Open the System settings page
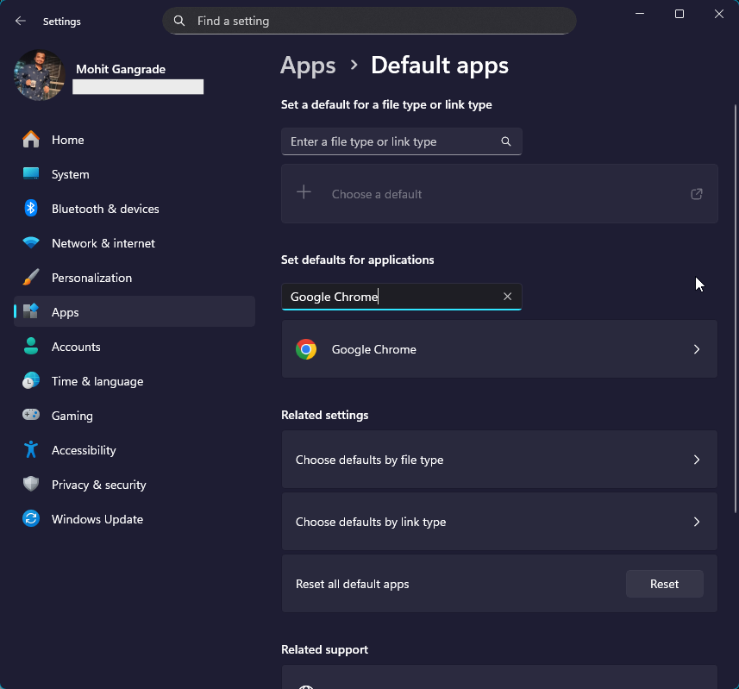 click(x=70, y=174)
